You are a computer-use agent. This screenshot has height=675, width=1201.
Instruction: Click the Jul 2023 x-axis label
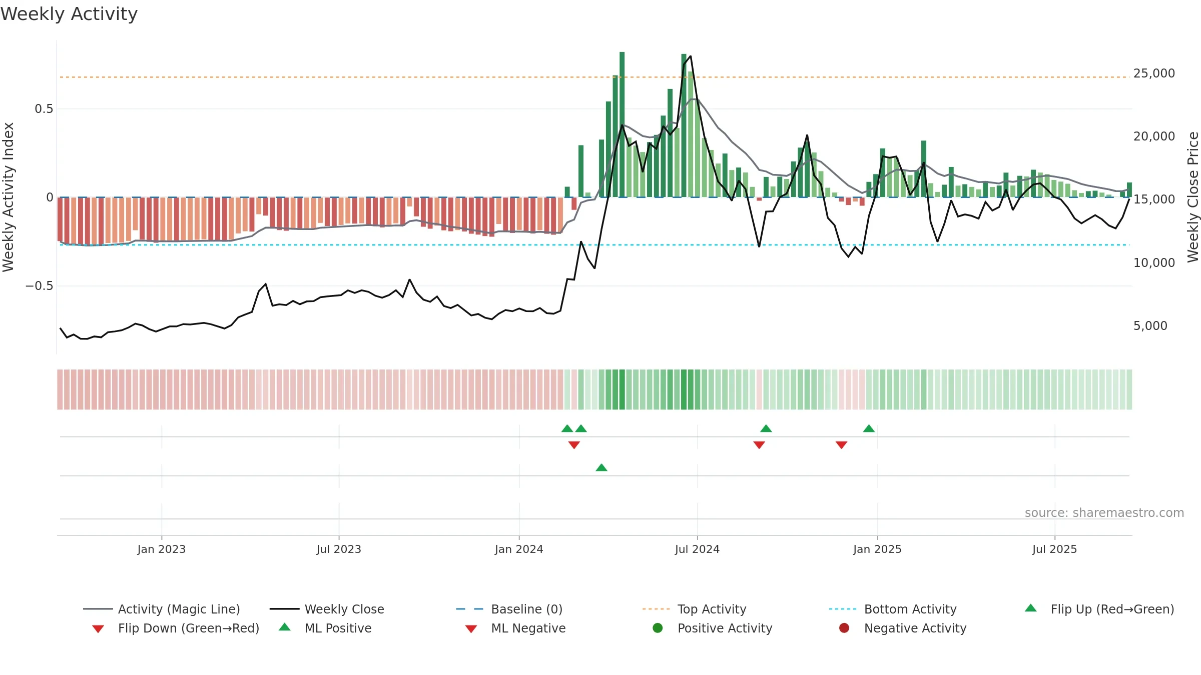[339, 549]
